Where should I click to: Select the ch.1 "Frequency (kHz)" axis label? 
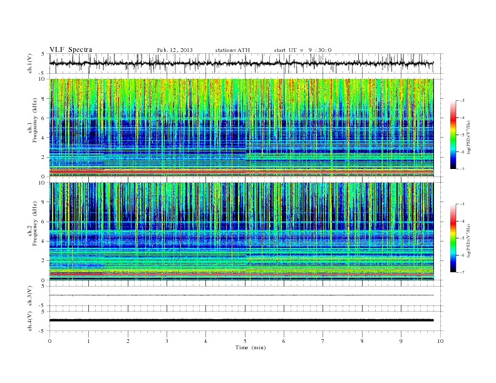(35, 120)
